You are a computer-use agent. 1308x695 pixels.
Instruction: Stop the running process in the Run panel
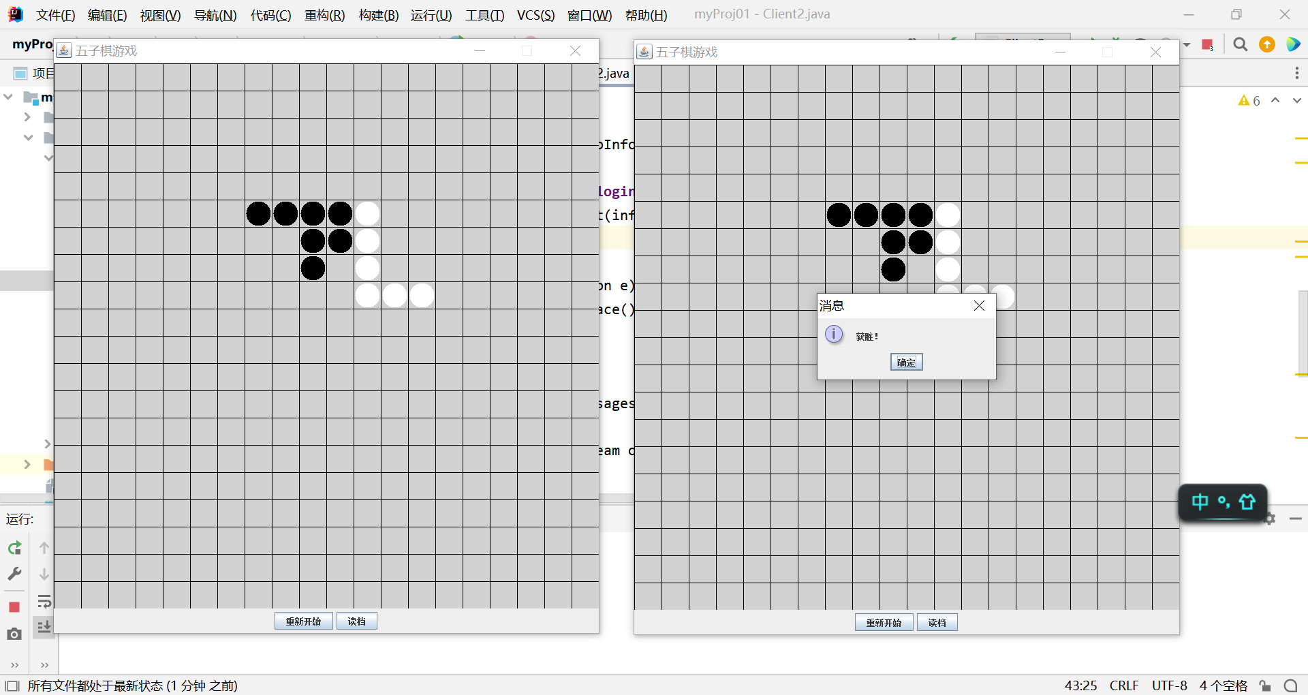pos(14,606)
